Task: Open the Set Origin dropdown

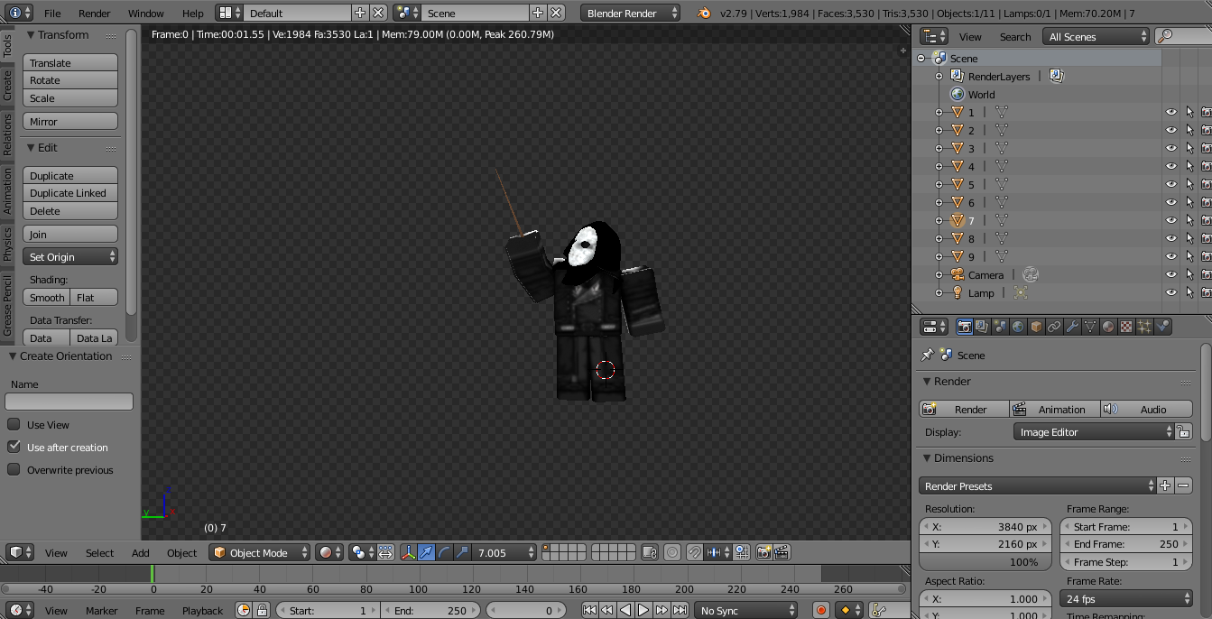Action: pos(71,257)
